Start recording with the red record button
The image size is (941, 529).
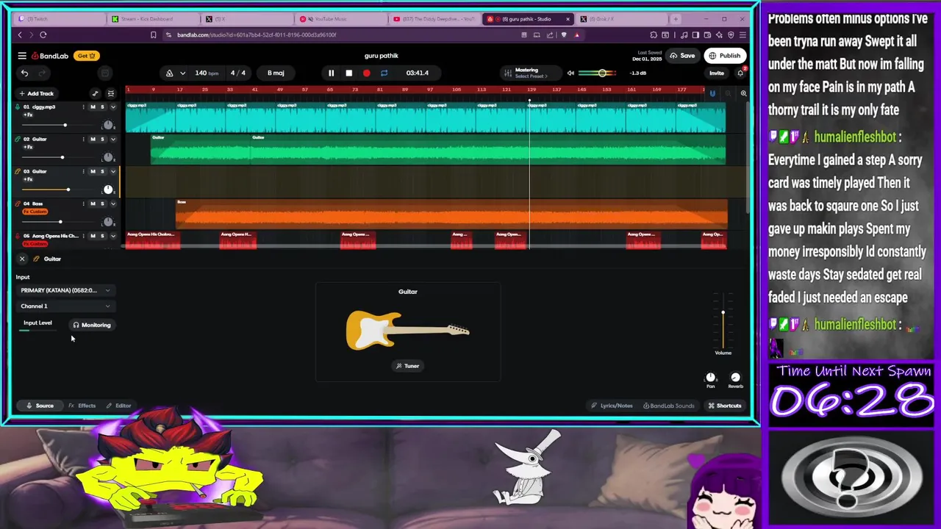coord(366,73)
